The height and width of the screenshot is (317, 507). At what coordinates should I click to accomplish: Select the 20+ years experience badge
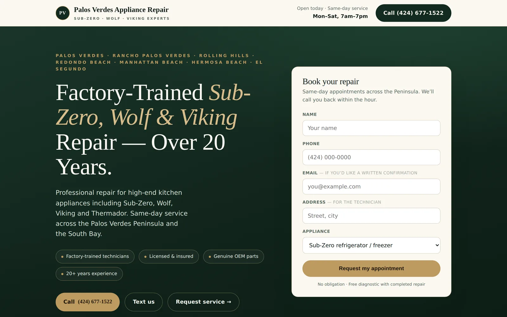tap(89, 274)
